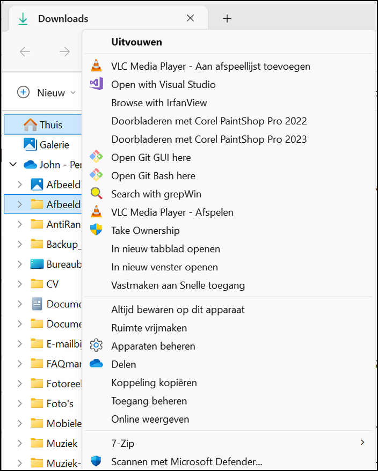
Task: Select the Downloads tab title
Action: click(63, 19)
